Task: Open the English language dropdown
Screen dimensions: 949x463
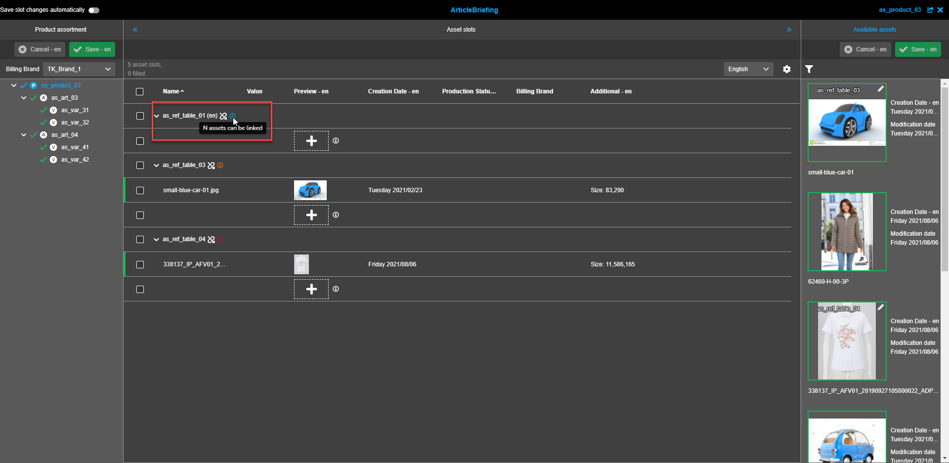Action: pyautogui.click(x=748, y=69)
